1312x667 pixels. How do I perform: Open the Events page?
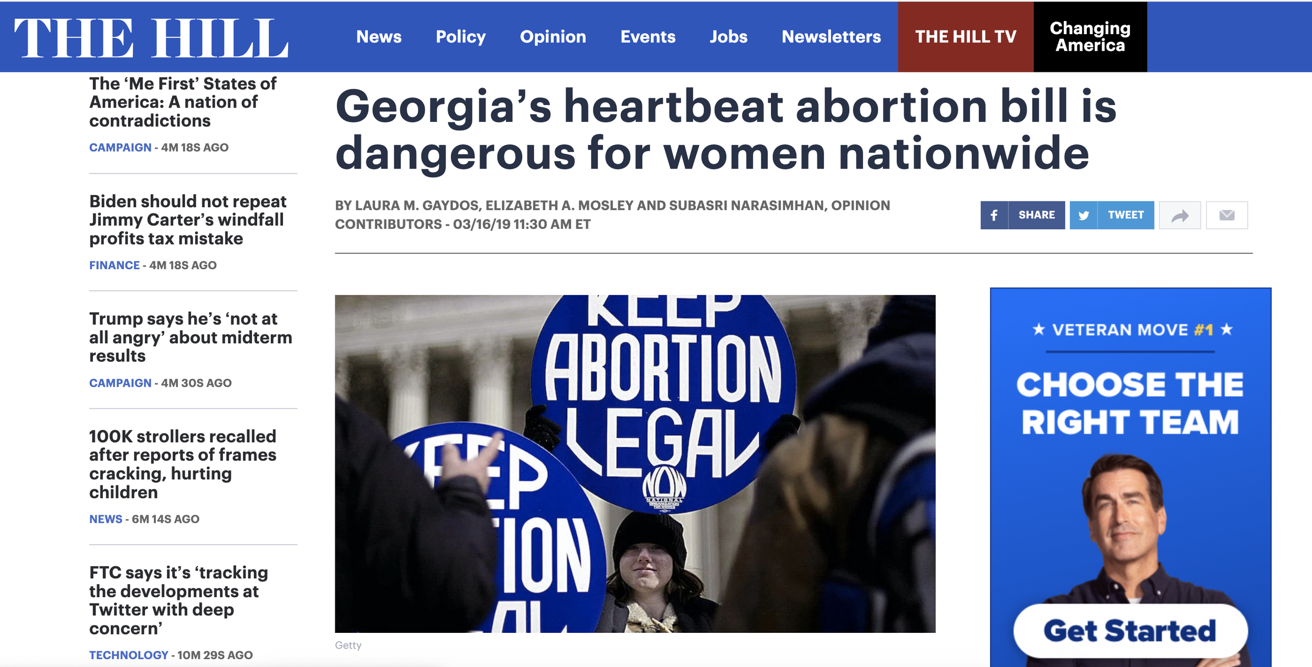[x=648, y=37]
